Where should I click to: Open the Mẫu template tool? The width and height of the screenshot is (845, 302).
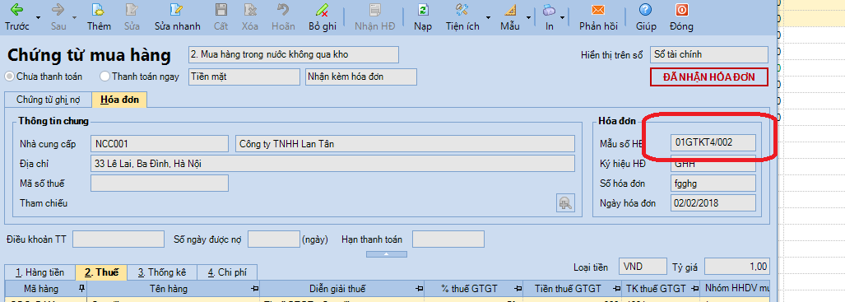pyautogui.click(x=510, y=16)
